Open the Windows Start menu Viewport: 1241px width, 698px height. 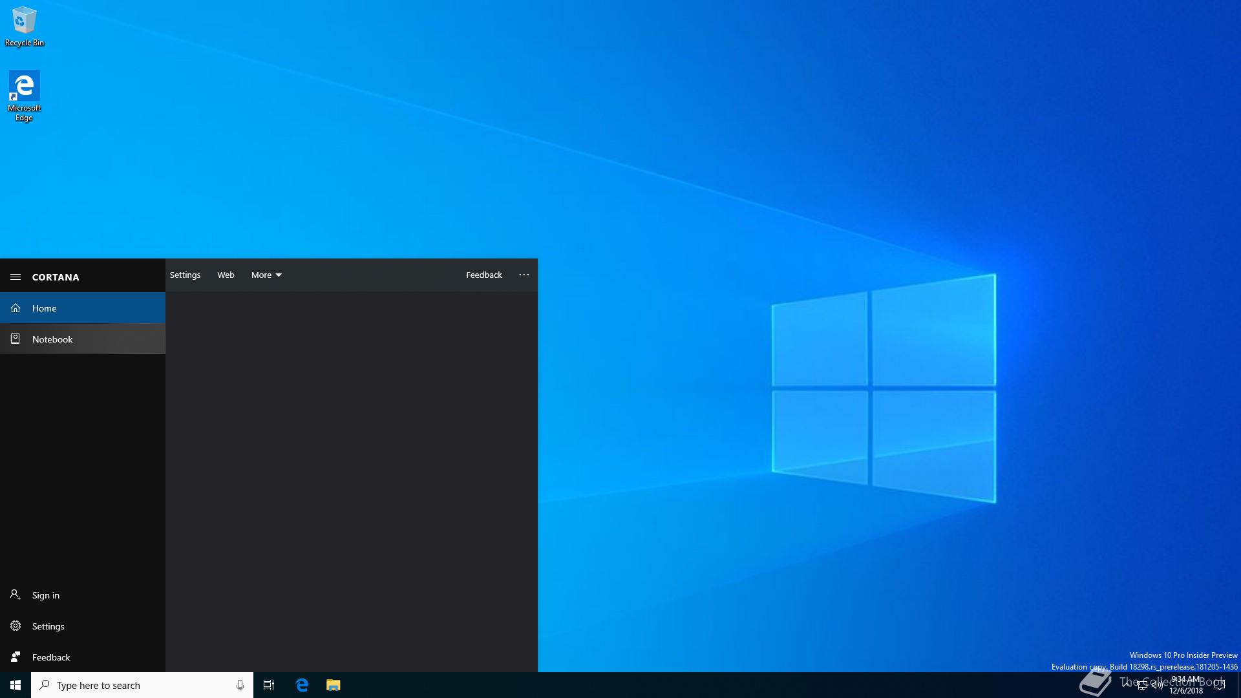(x=16, y=685)
